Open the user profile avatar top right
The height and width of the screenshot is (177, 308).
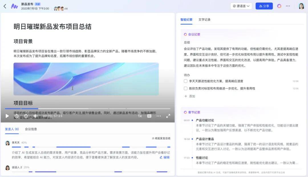click(301, 6)
